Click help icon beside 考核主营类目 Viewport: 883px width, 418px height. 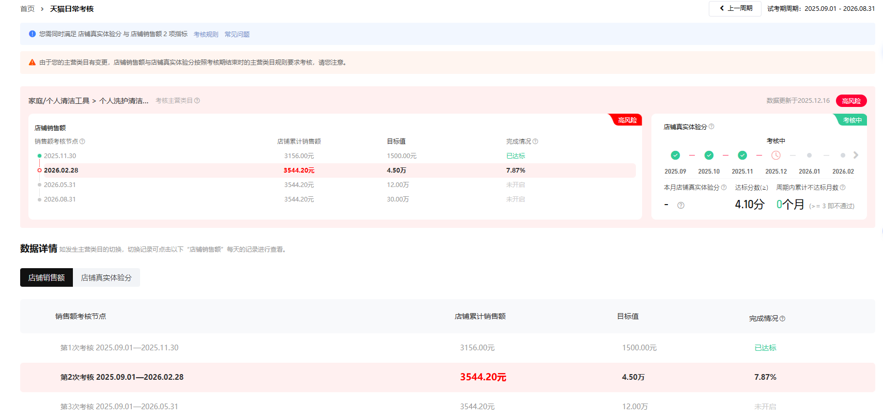tap(197, 101)
